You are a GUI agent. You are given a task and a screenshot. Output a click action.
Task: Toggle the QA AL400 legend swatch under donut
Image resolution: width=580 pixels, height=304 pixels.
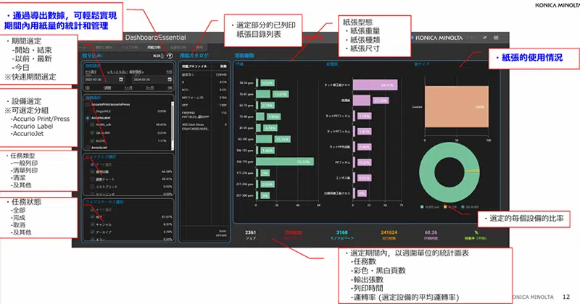coord(463,207)
